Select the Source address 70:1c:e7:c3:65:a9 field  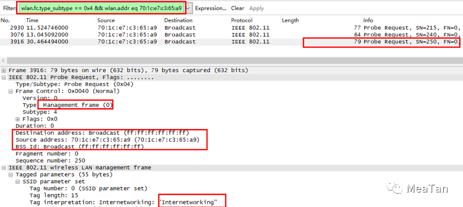pyautogui.click(x=107, y=140)
